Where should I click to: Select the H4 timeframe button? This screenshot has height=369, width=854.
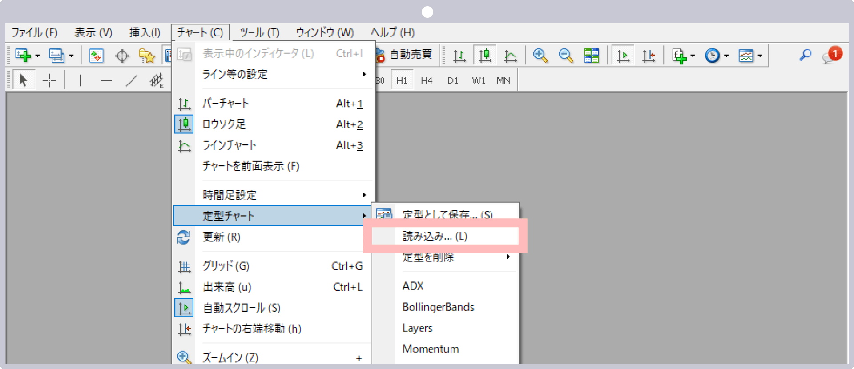point(427,80)
